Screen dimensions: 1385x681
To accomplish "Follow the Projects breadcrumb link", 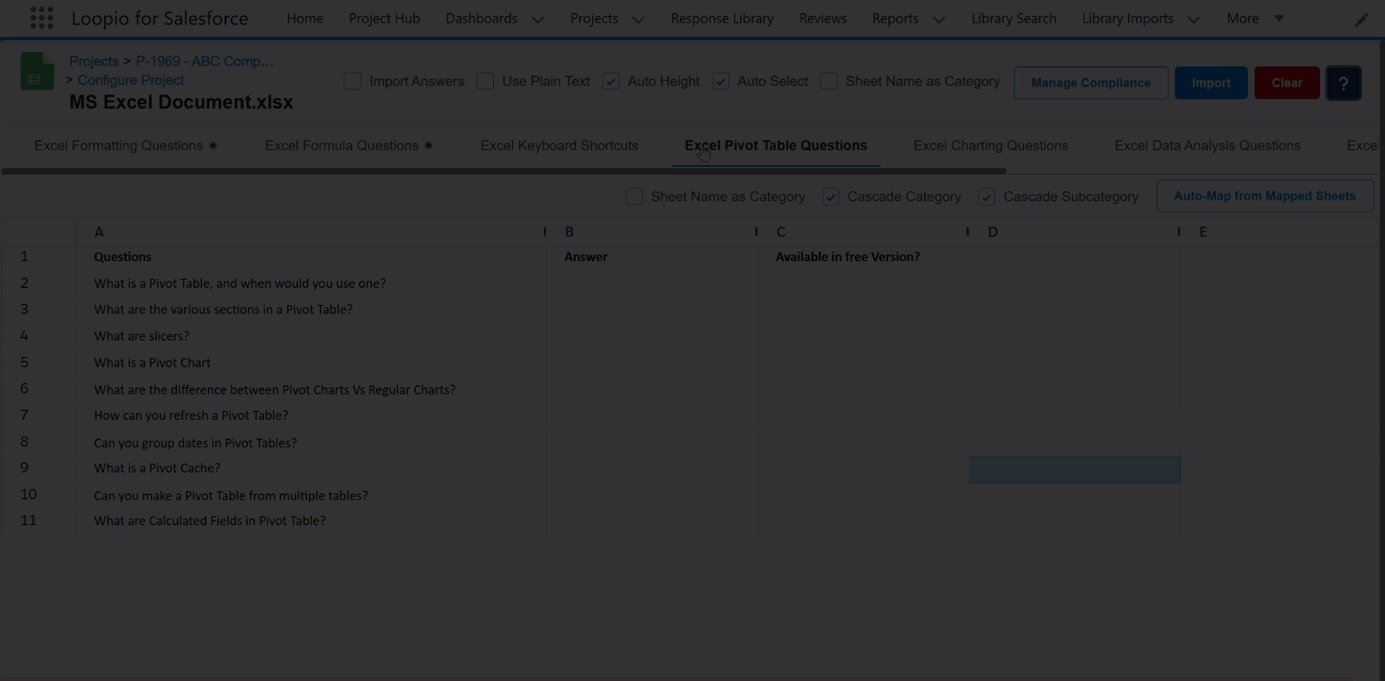I will tap(94, 61).
